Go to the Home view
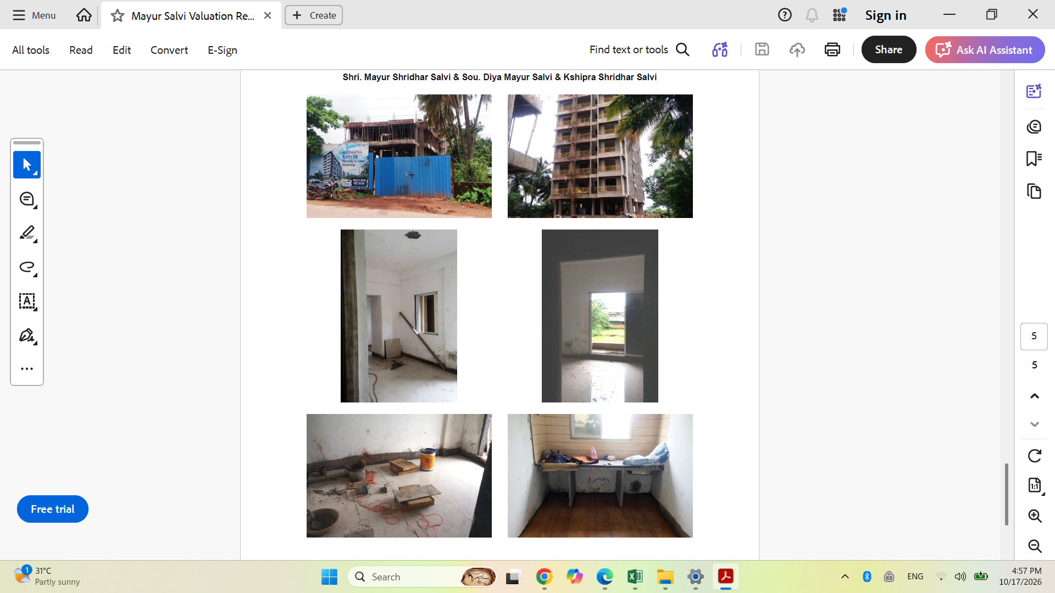The width and height of the screenshot is (1055, 593). point(84,15)
